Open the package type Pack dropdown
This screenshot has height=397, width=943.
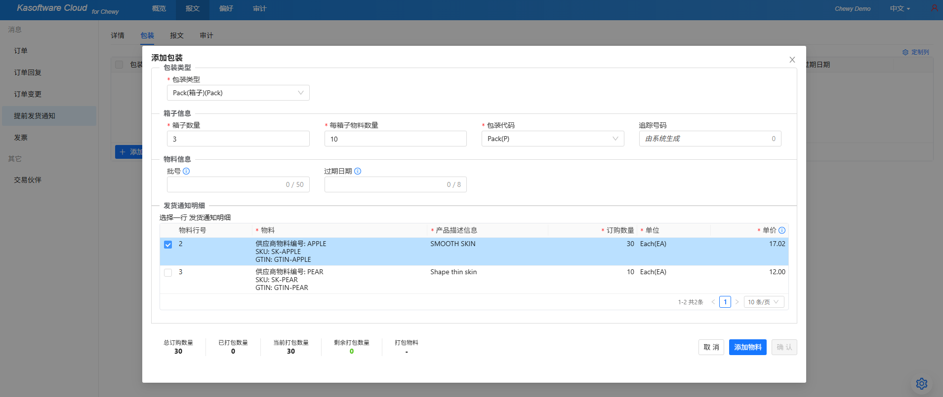coord(238,93)
